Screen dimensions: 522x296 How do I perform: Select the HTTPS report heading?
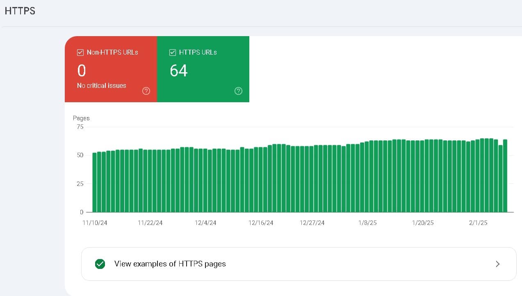pos(20,11)
